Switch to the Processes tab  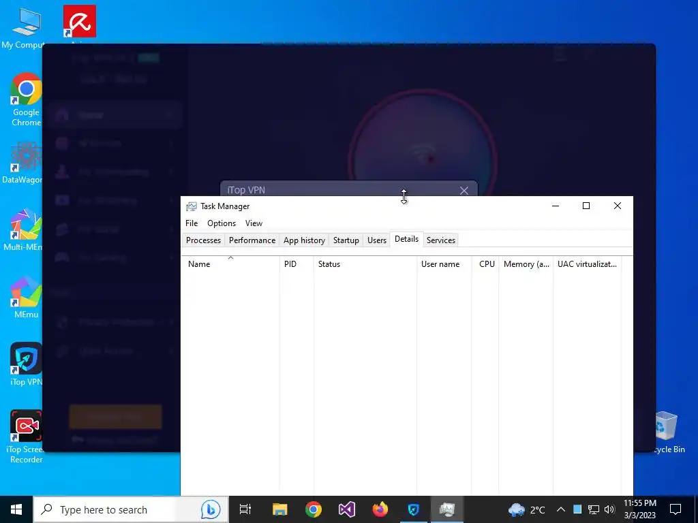(x=203, y=240)
